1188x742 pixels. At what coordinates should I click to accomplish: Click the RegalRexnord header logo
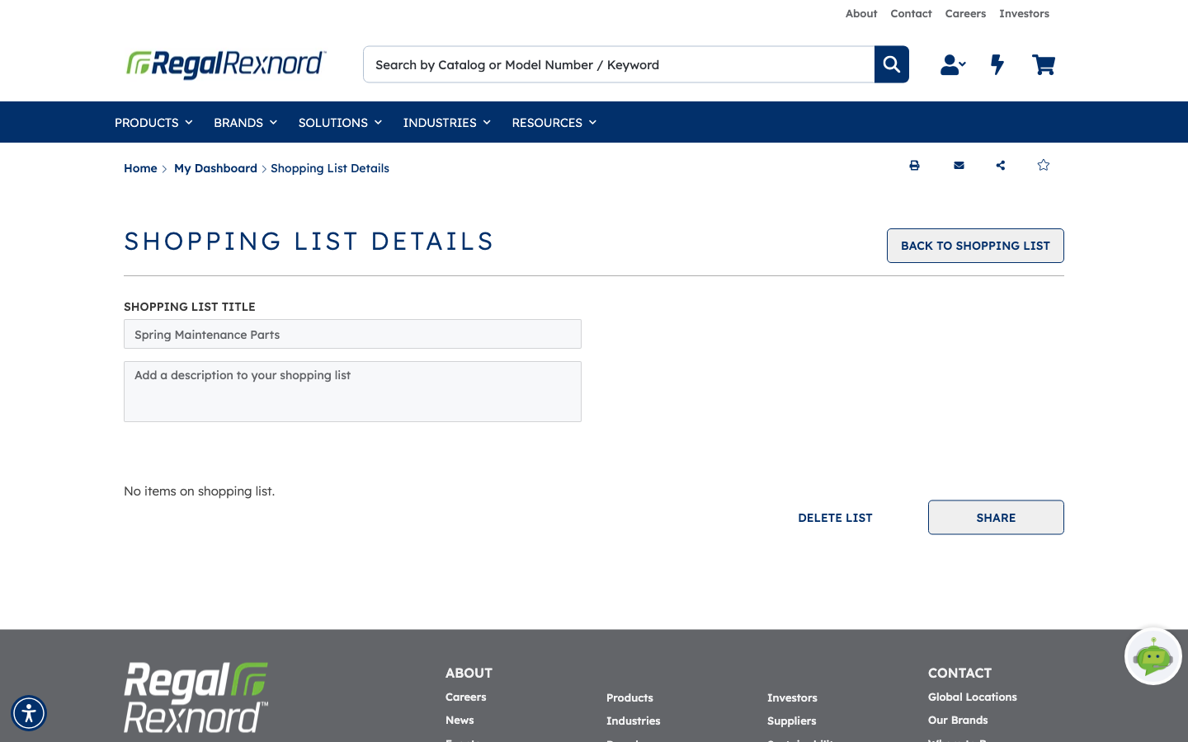(226, 64)
